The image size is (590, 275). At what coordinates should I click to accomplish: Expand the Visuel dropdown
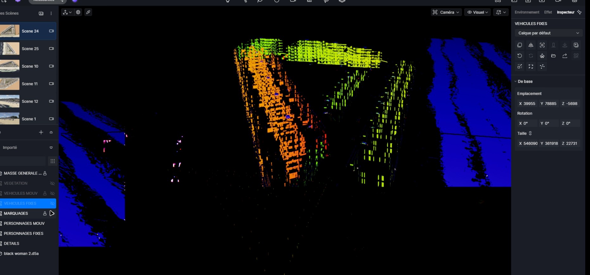tap(477, 12)
